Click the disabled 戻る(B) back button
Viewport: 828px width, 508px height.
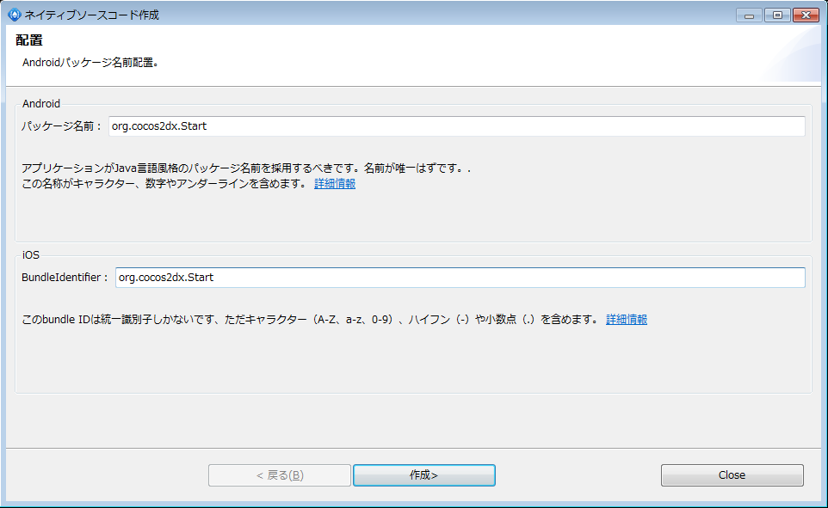[279, 474]
